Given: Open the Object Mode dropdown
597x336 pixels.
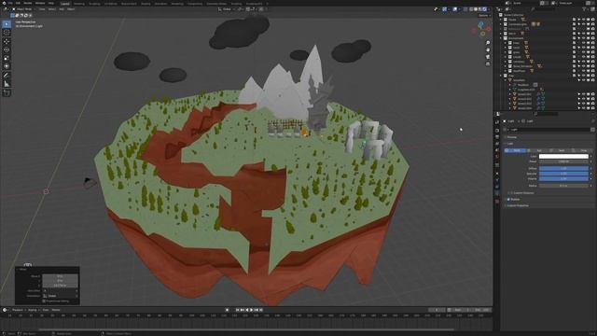Looking at the screenshot, I should (x=23, y=9).
